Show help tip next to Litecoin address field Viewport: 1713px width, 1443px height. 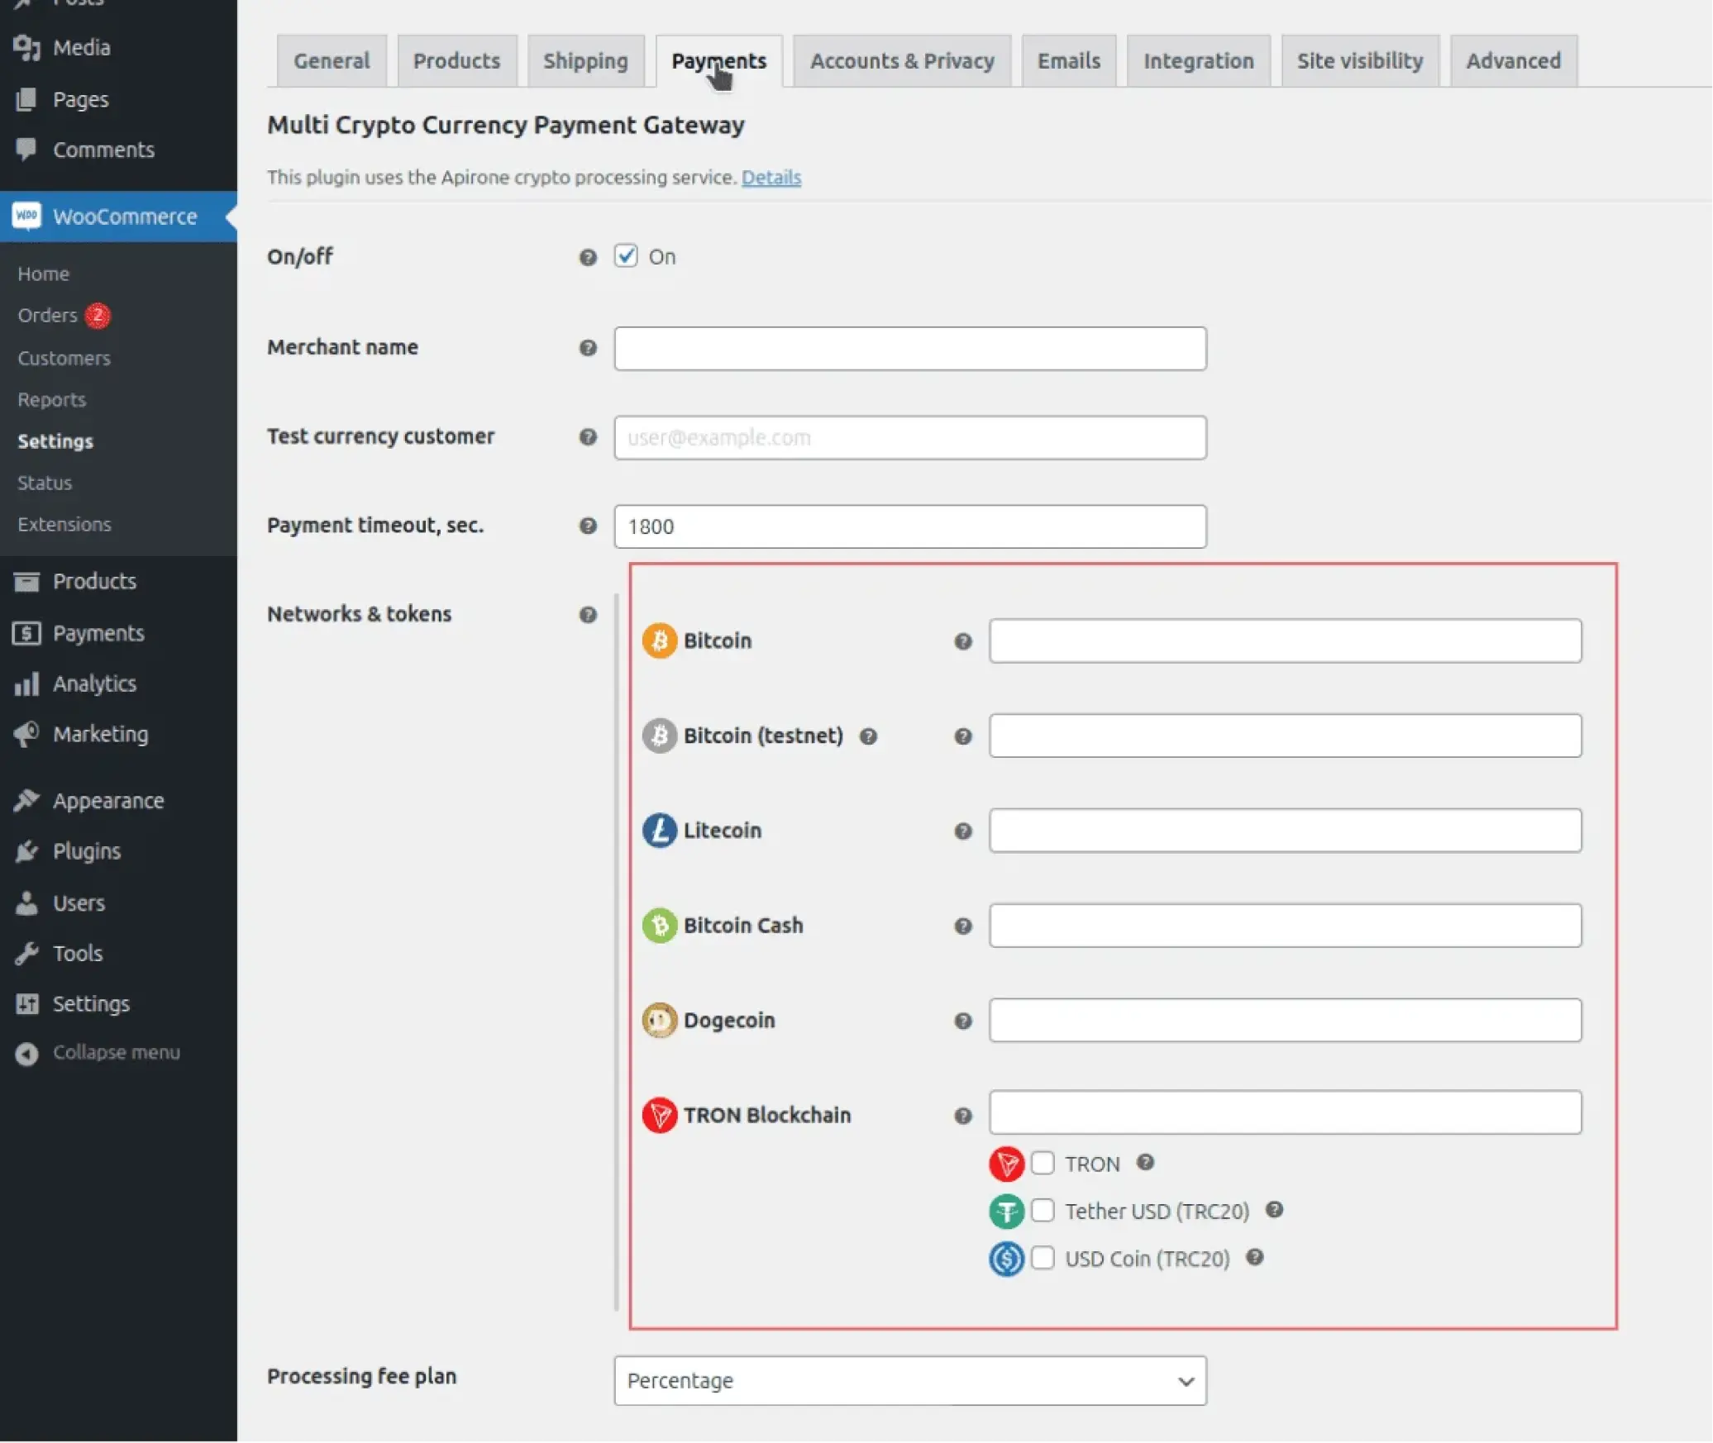click(x=963, y=832)
